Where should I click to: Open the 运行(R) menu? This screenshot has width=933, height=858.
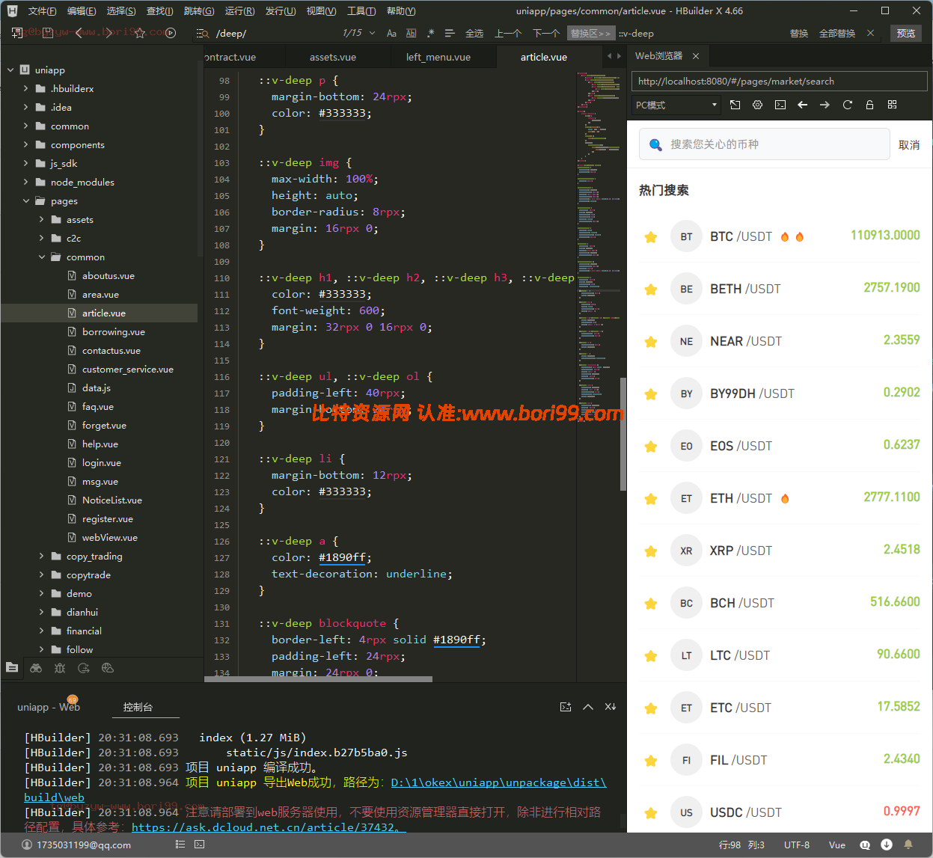(x=239, y=10)
